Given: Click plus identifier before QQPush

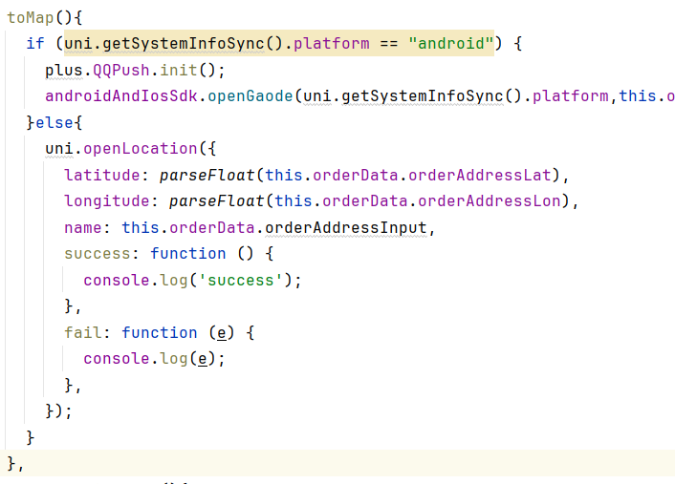Looking at the screenshot, I should (64, 70).
